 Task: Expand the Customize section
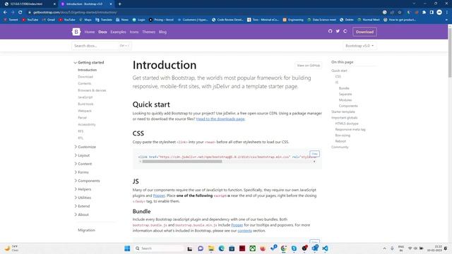(x=85, y=147)
